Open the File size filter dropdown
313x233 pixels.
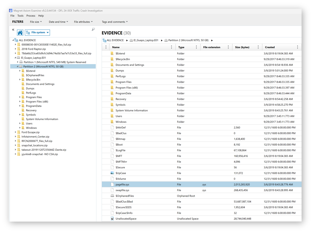tap(36, 22)
